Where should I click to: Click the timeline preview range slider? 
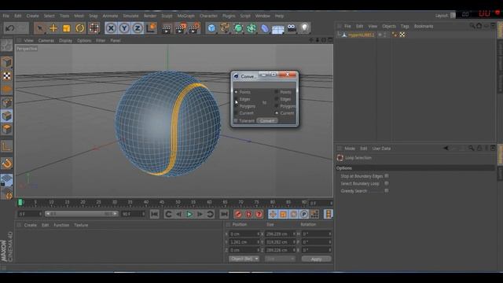[82, 214]
